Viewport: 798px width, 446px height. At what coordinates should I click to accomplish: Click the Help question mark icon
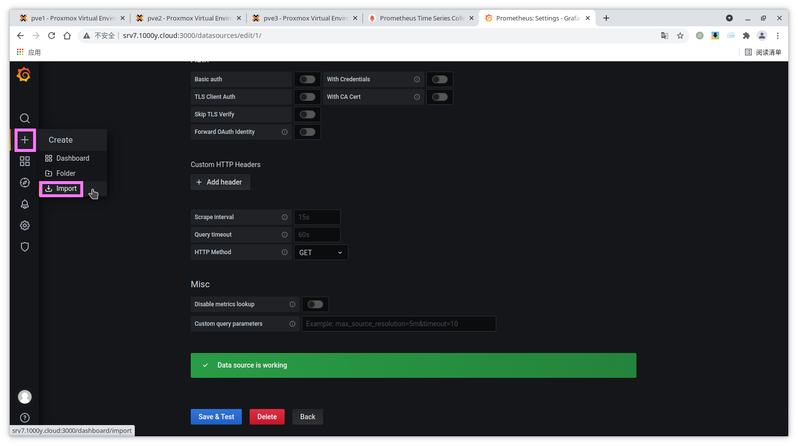click(25, 418)
